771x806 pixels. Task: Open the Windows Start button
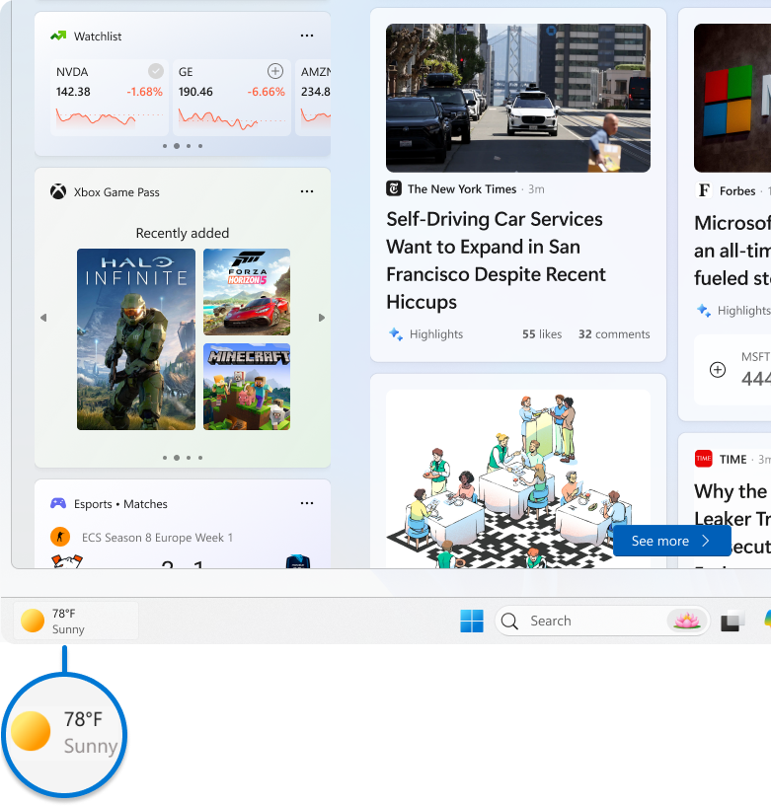[x=472, y=621]
